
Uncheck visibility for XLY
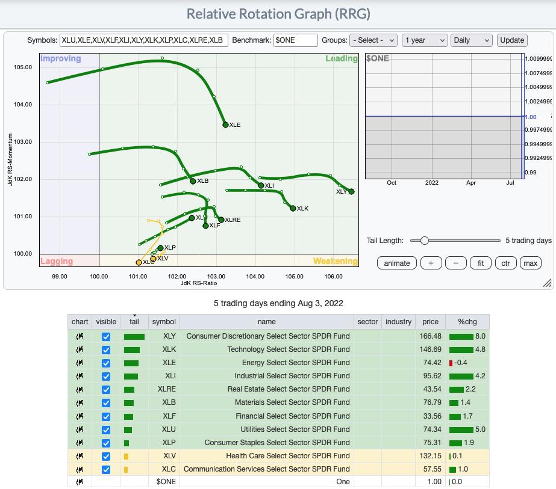click(106, 337)
